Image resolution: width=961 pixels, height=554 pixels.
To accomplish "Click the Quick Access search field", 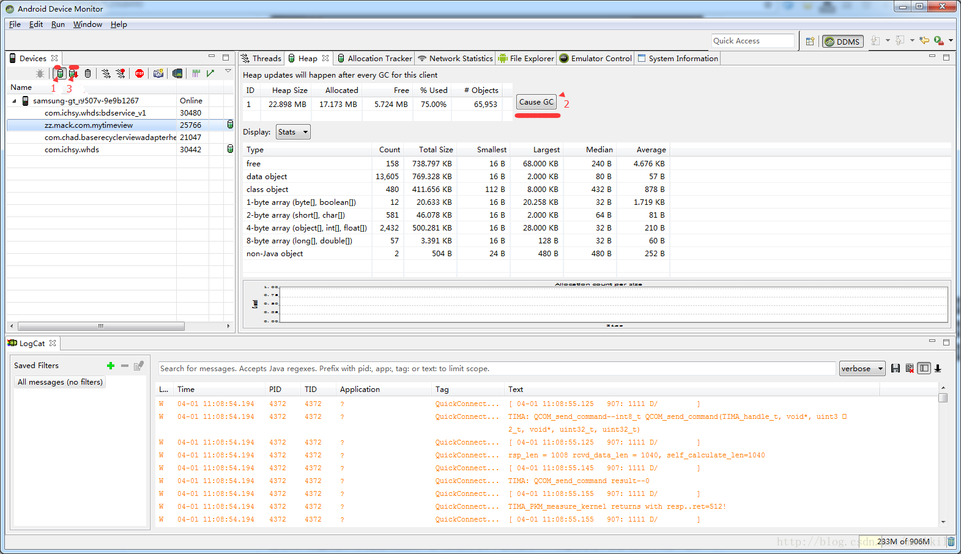I will tap(753, 41).
